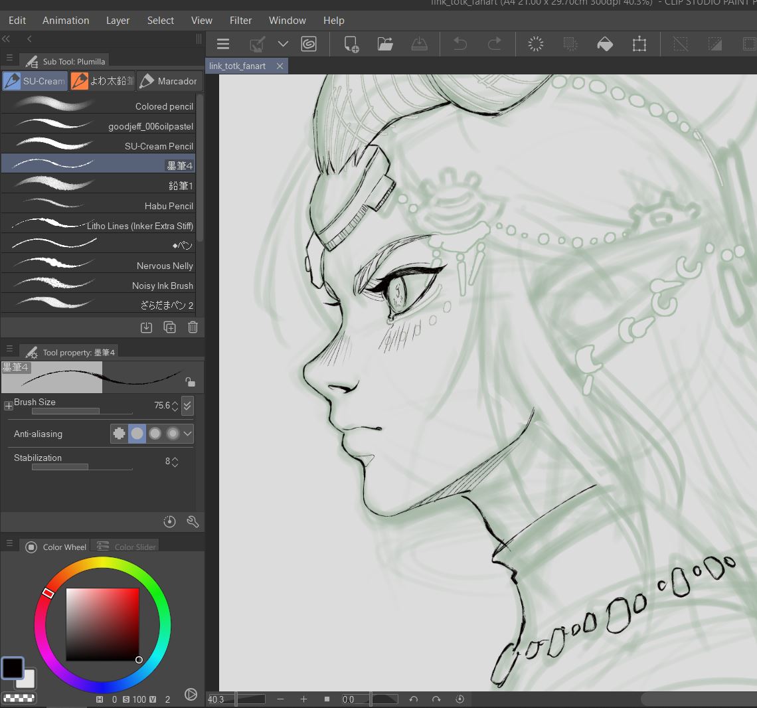The height and width of the screenshot is (708, 757).
Task: Click the Invert selected area icon
Action: pos(715,44)
